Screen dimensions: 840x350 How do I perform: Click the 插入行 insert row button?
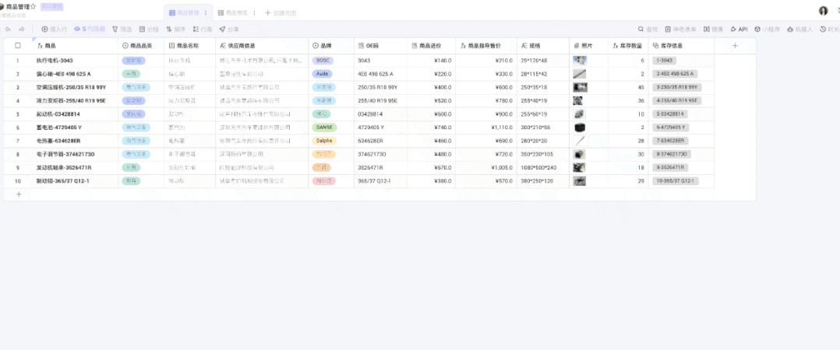click(54, 29)
